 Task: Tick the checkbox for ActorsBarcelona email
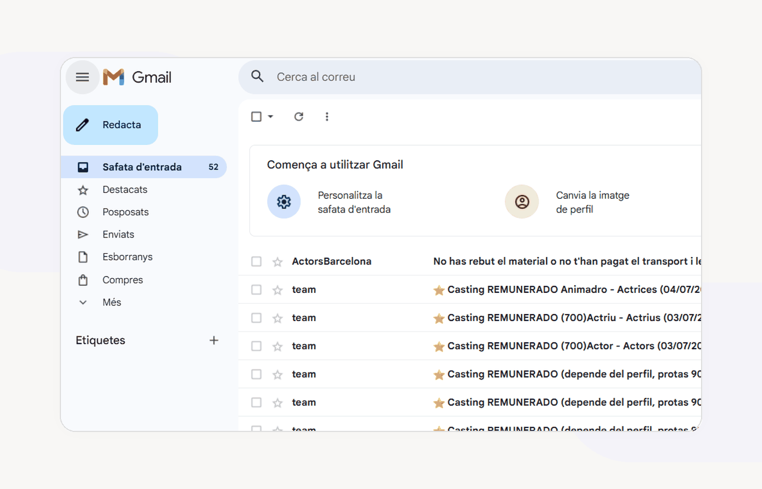256,261
